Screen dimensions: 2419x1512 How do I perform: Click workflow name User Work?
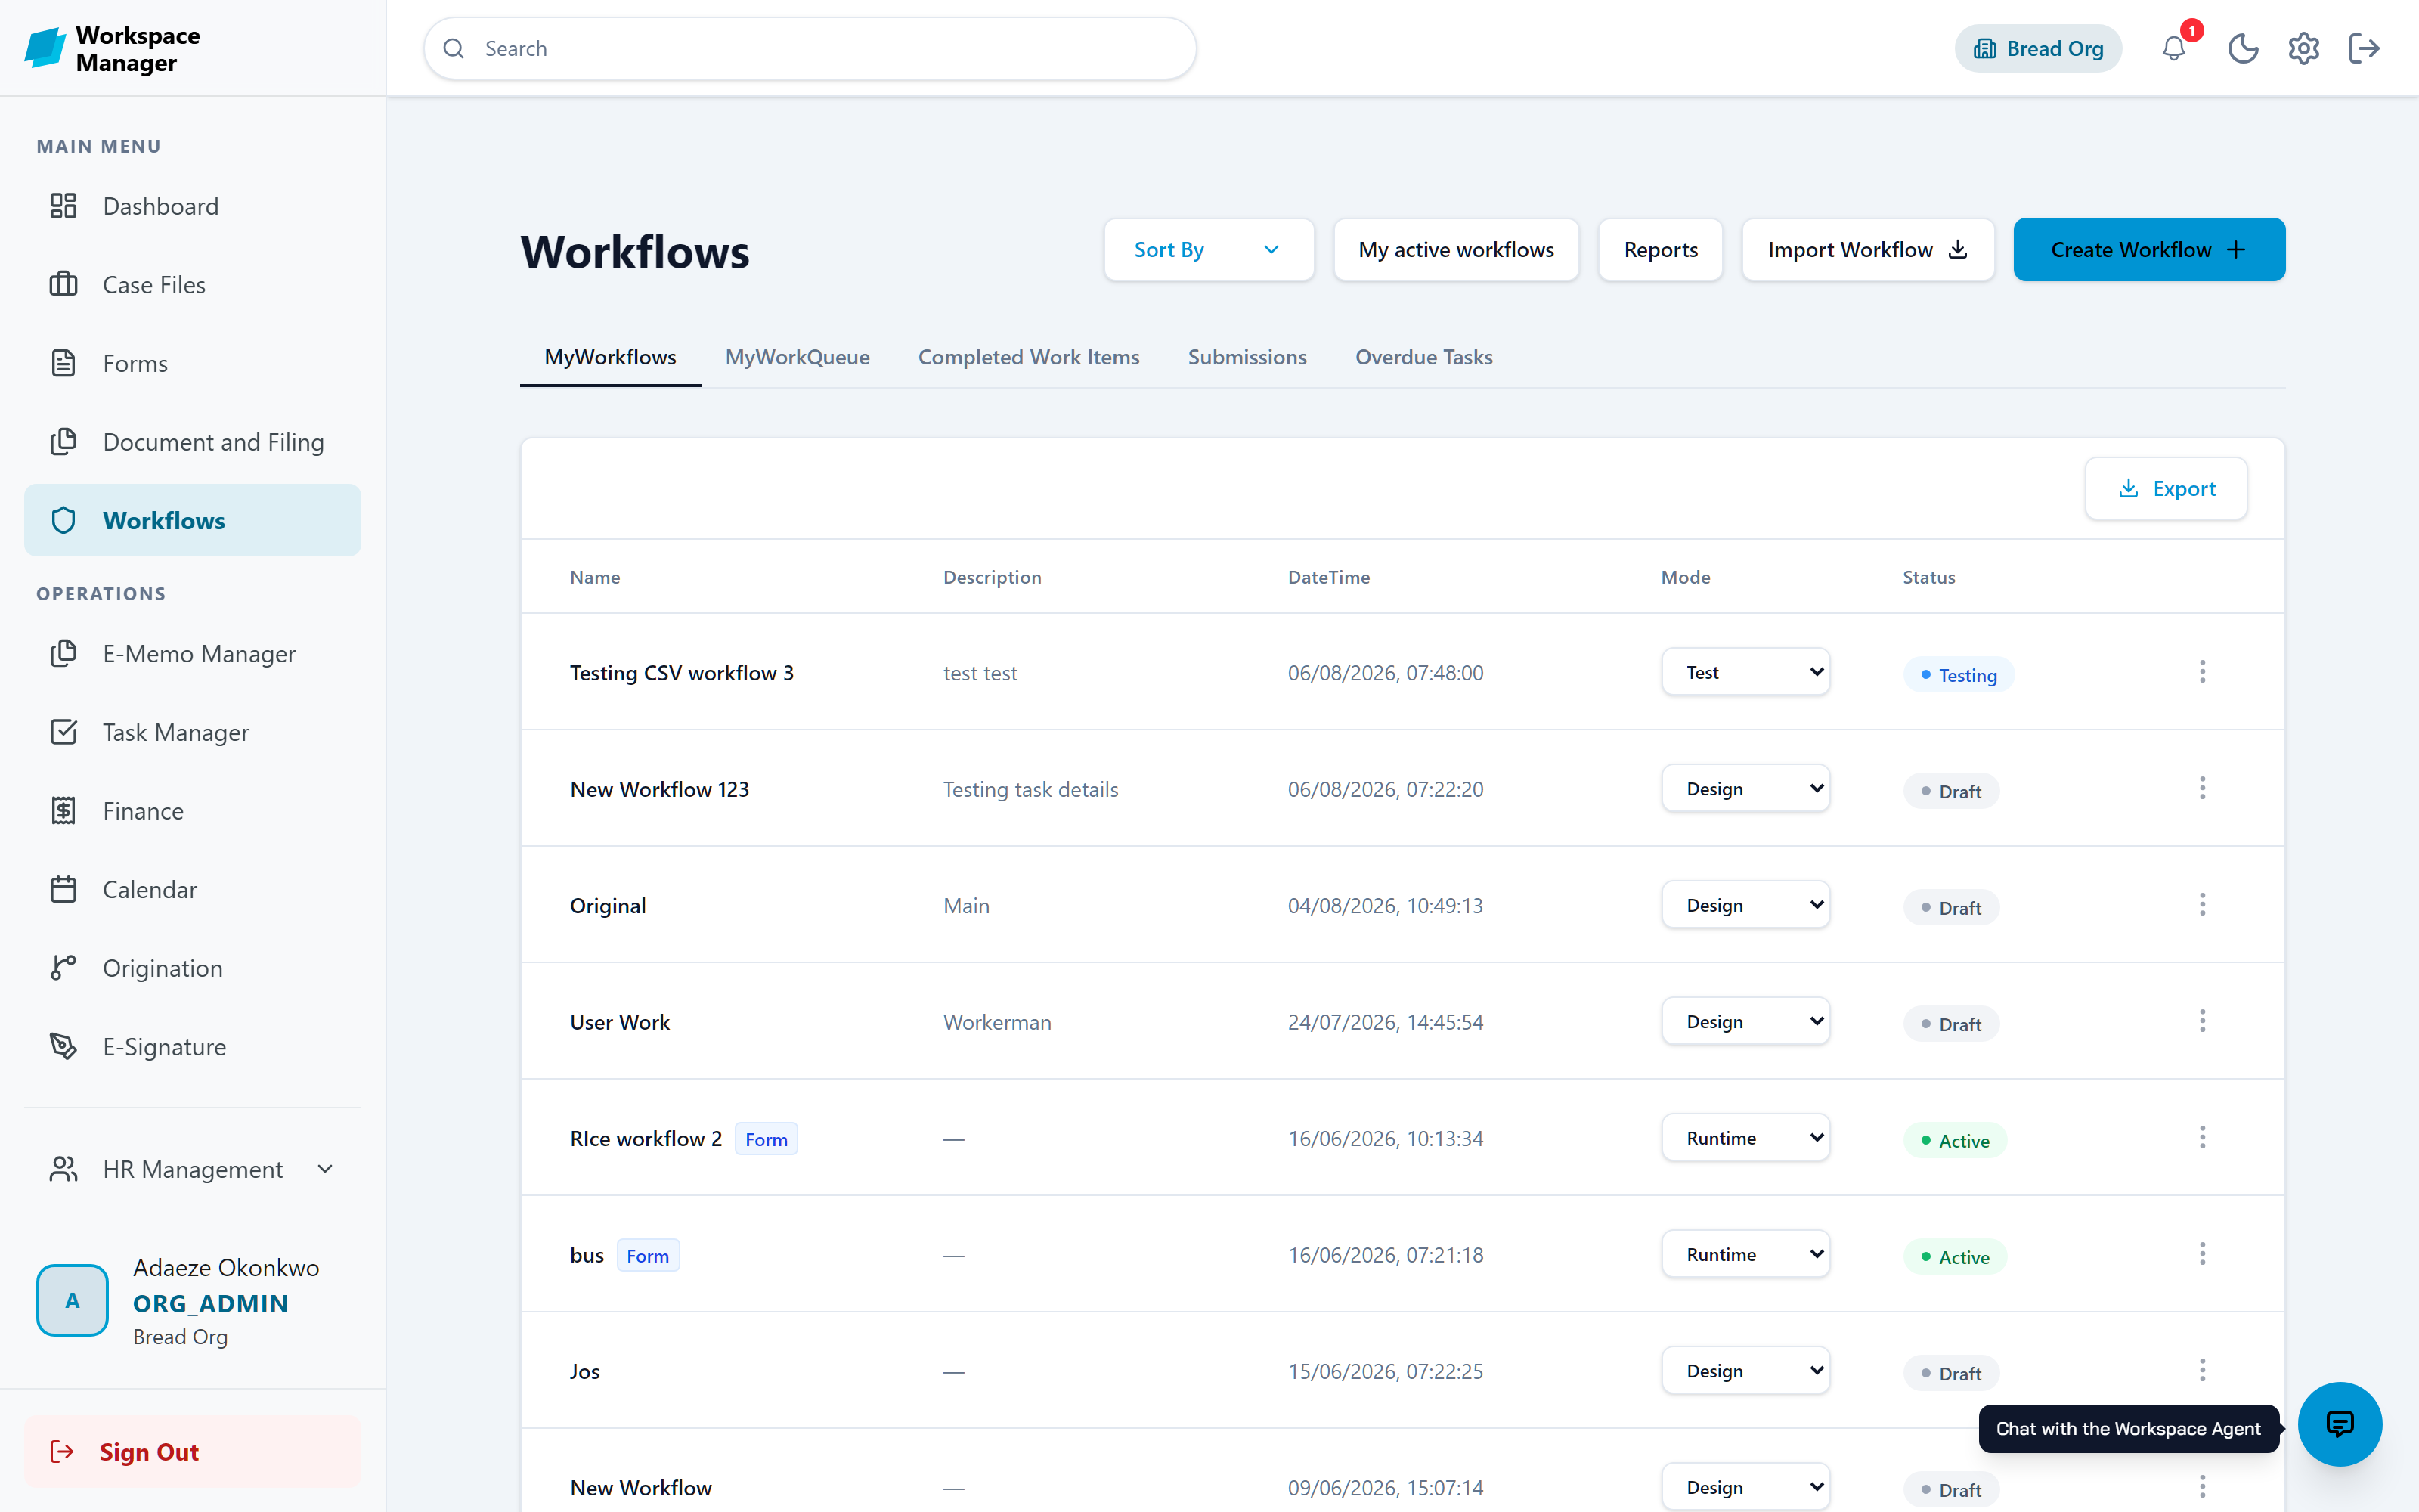(620, 1022)
